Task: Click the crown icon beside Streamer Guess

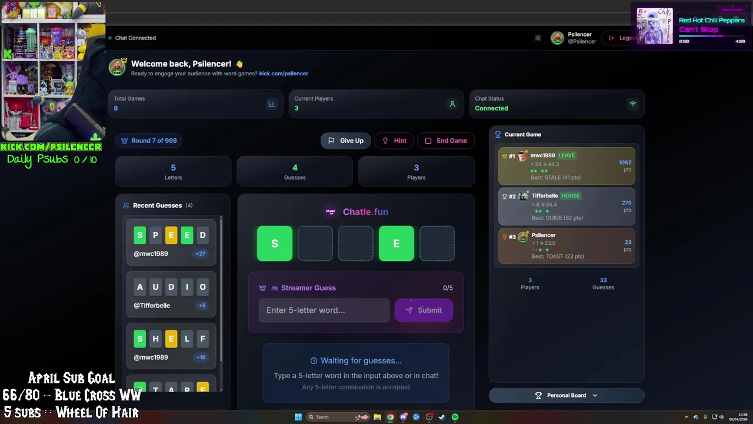Action: (x=262, y=288)
